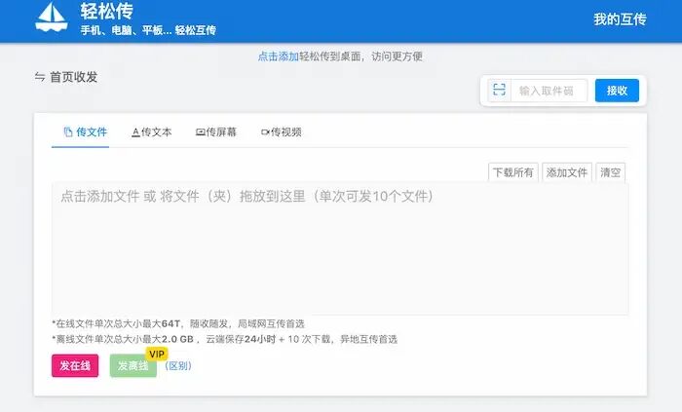Click the 点击添加 link at top
This screenshot has width=682, height=412.
(x=279, y=56)
